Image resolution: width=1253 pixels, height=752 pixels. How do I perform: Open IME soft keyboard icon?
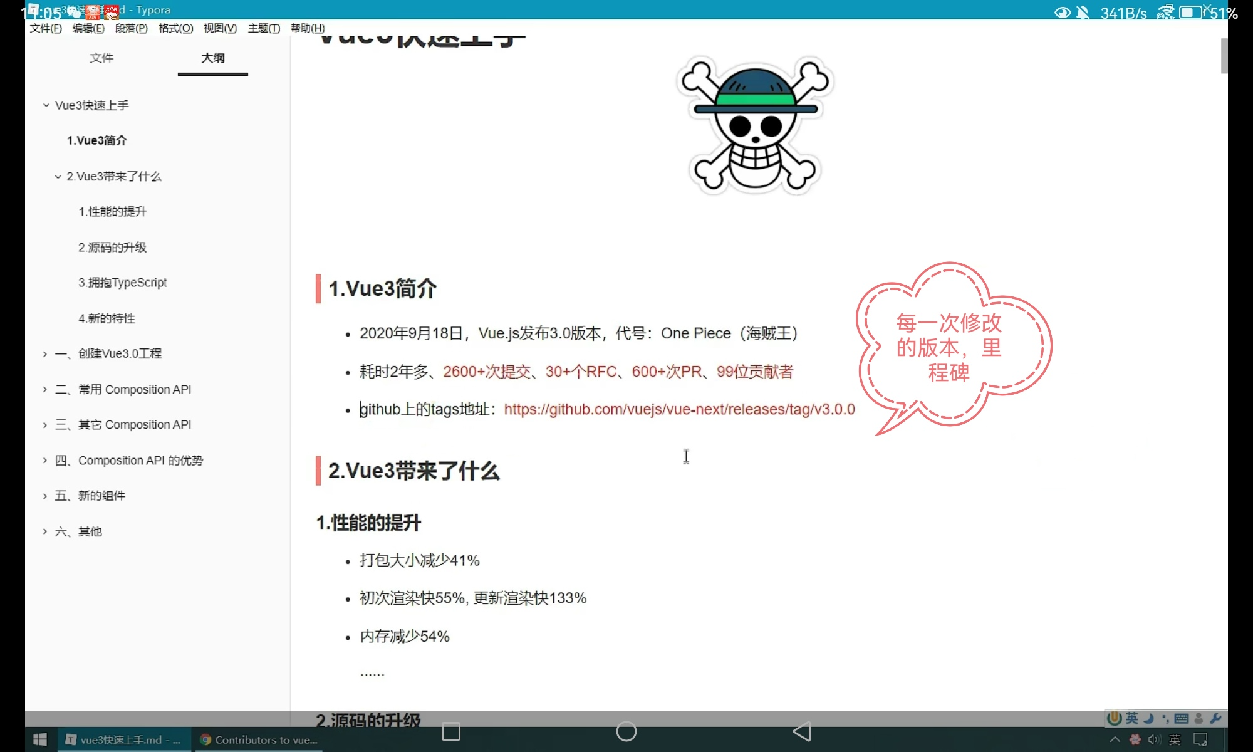(1182, 718)
